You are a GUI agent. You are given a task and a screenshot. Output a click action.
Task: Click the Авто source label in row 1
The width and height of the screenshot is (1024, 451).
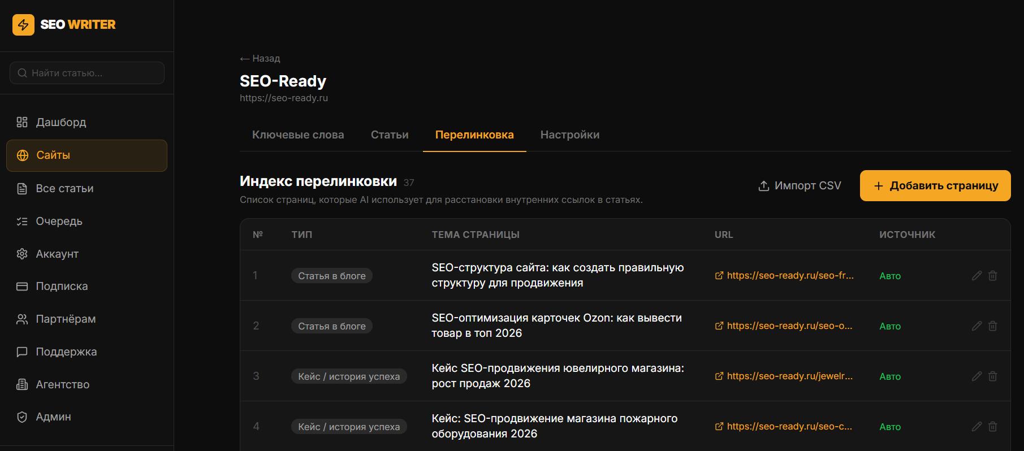point(890,276)
